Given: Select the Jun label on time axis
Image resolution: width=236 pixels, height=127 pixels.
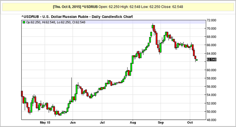Looking at the screenshot, I should click(73, 123).
